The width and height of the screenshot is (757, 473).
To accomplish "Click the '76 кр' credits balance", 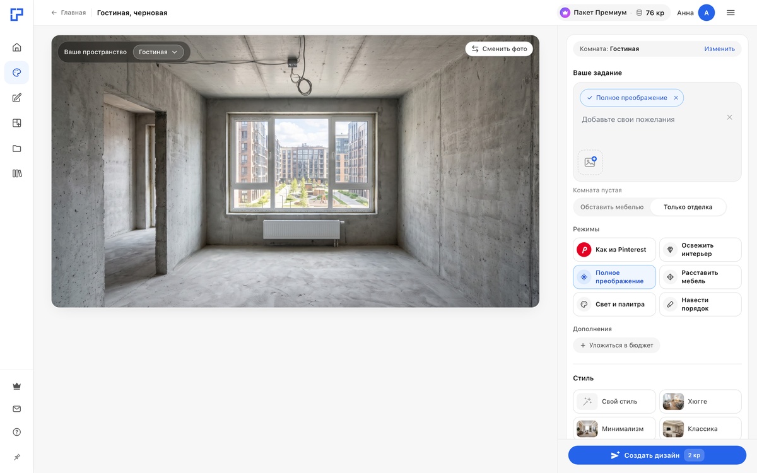I will pyautogui.click(x=650, y=13).
